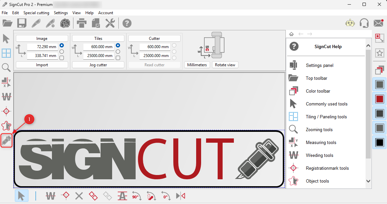
Task: Click the Tiles width field 600.000 mm
Action: click(x=99, y=47)
